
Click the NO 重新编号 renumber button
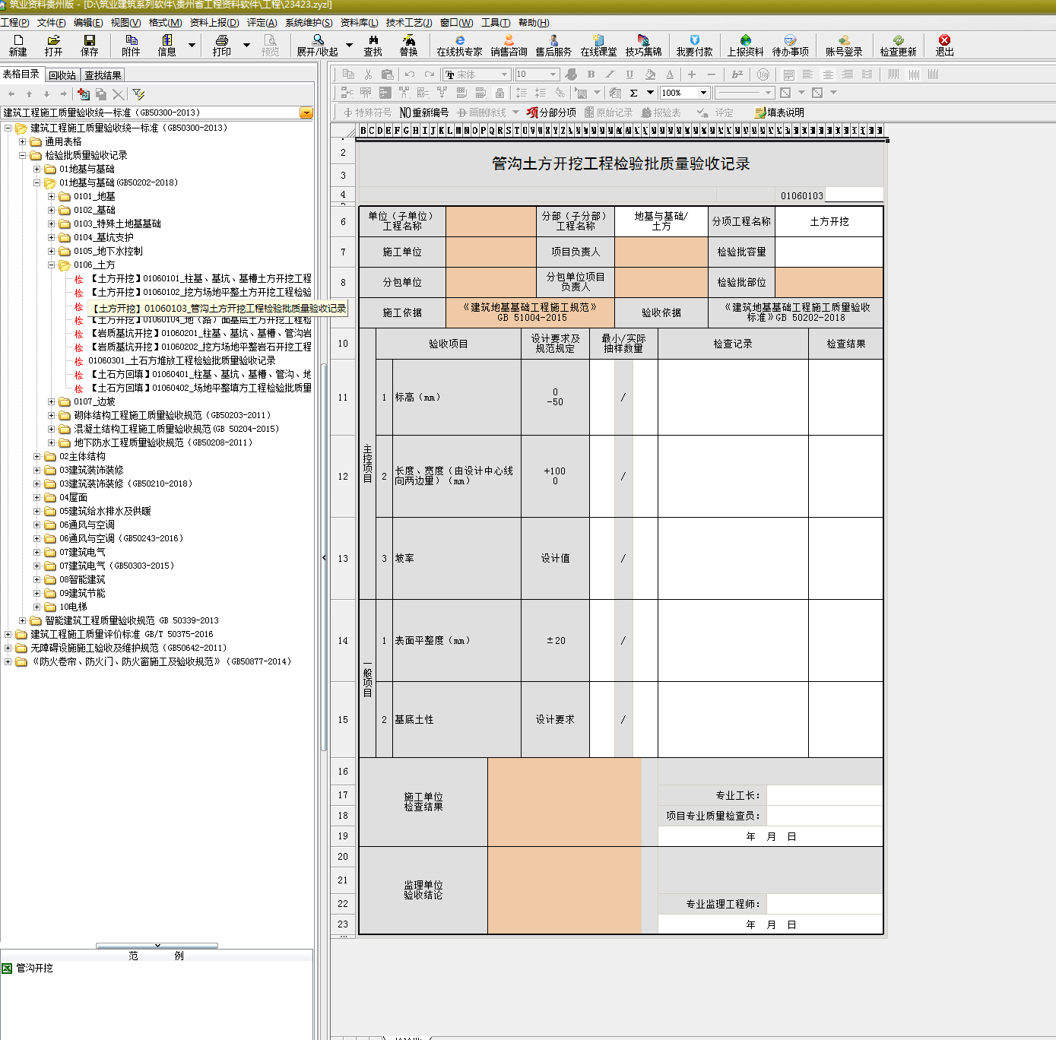[424, 113]
